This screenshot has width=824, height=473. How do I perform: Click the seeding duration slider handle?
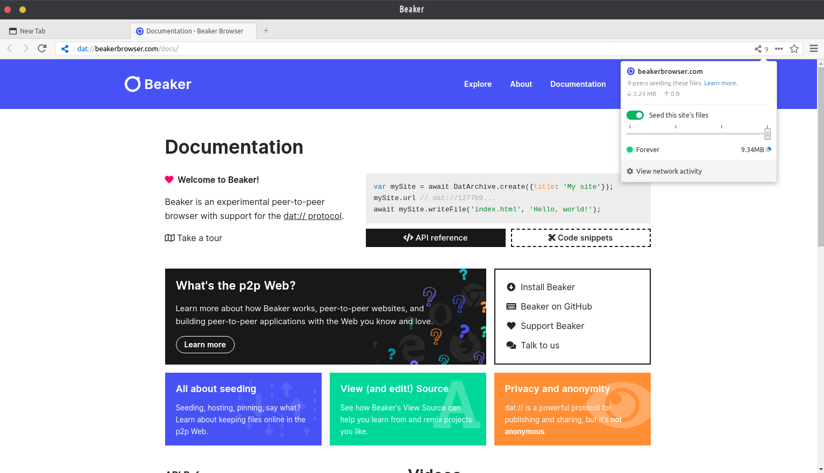point(767,134)
